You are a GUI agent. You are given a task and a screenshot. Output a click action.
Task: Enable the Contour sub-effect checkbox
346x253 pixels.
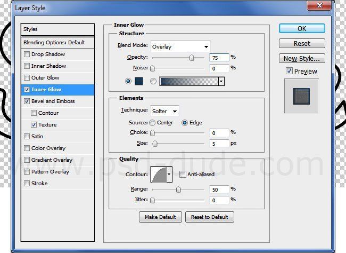tap(34, 113)
